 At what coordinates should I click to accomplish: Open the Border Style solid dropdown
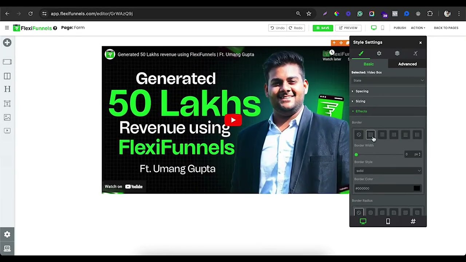[388, 171]
